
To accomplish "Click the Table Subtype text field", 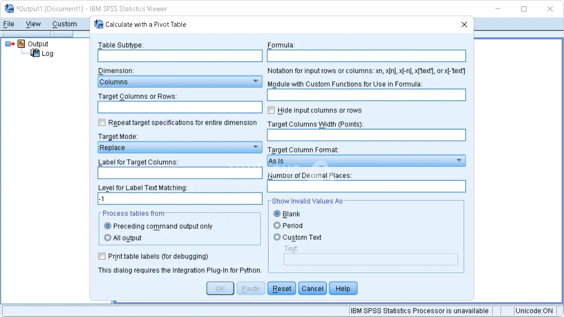I will (x=180, y=56).
